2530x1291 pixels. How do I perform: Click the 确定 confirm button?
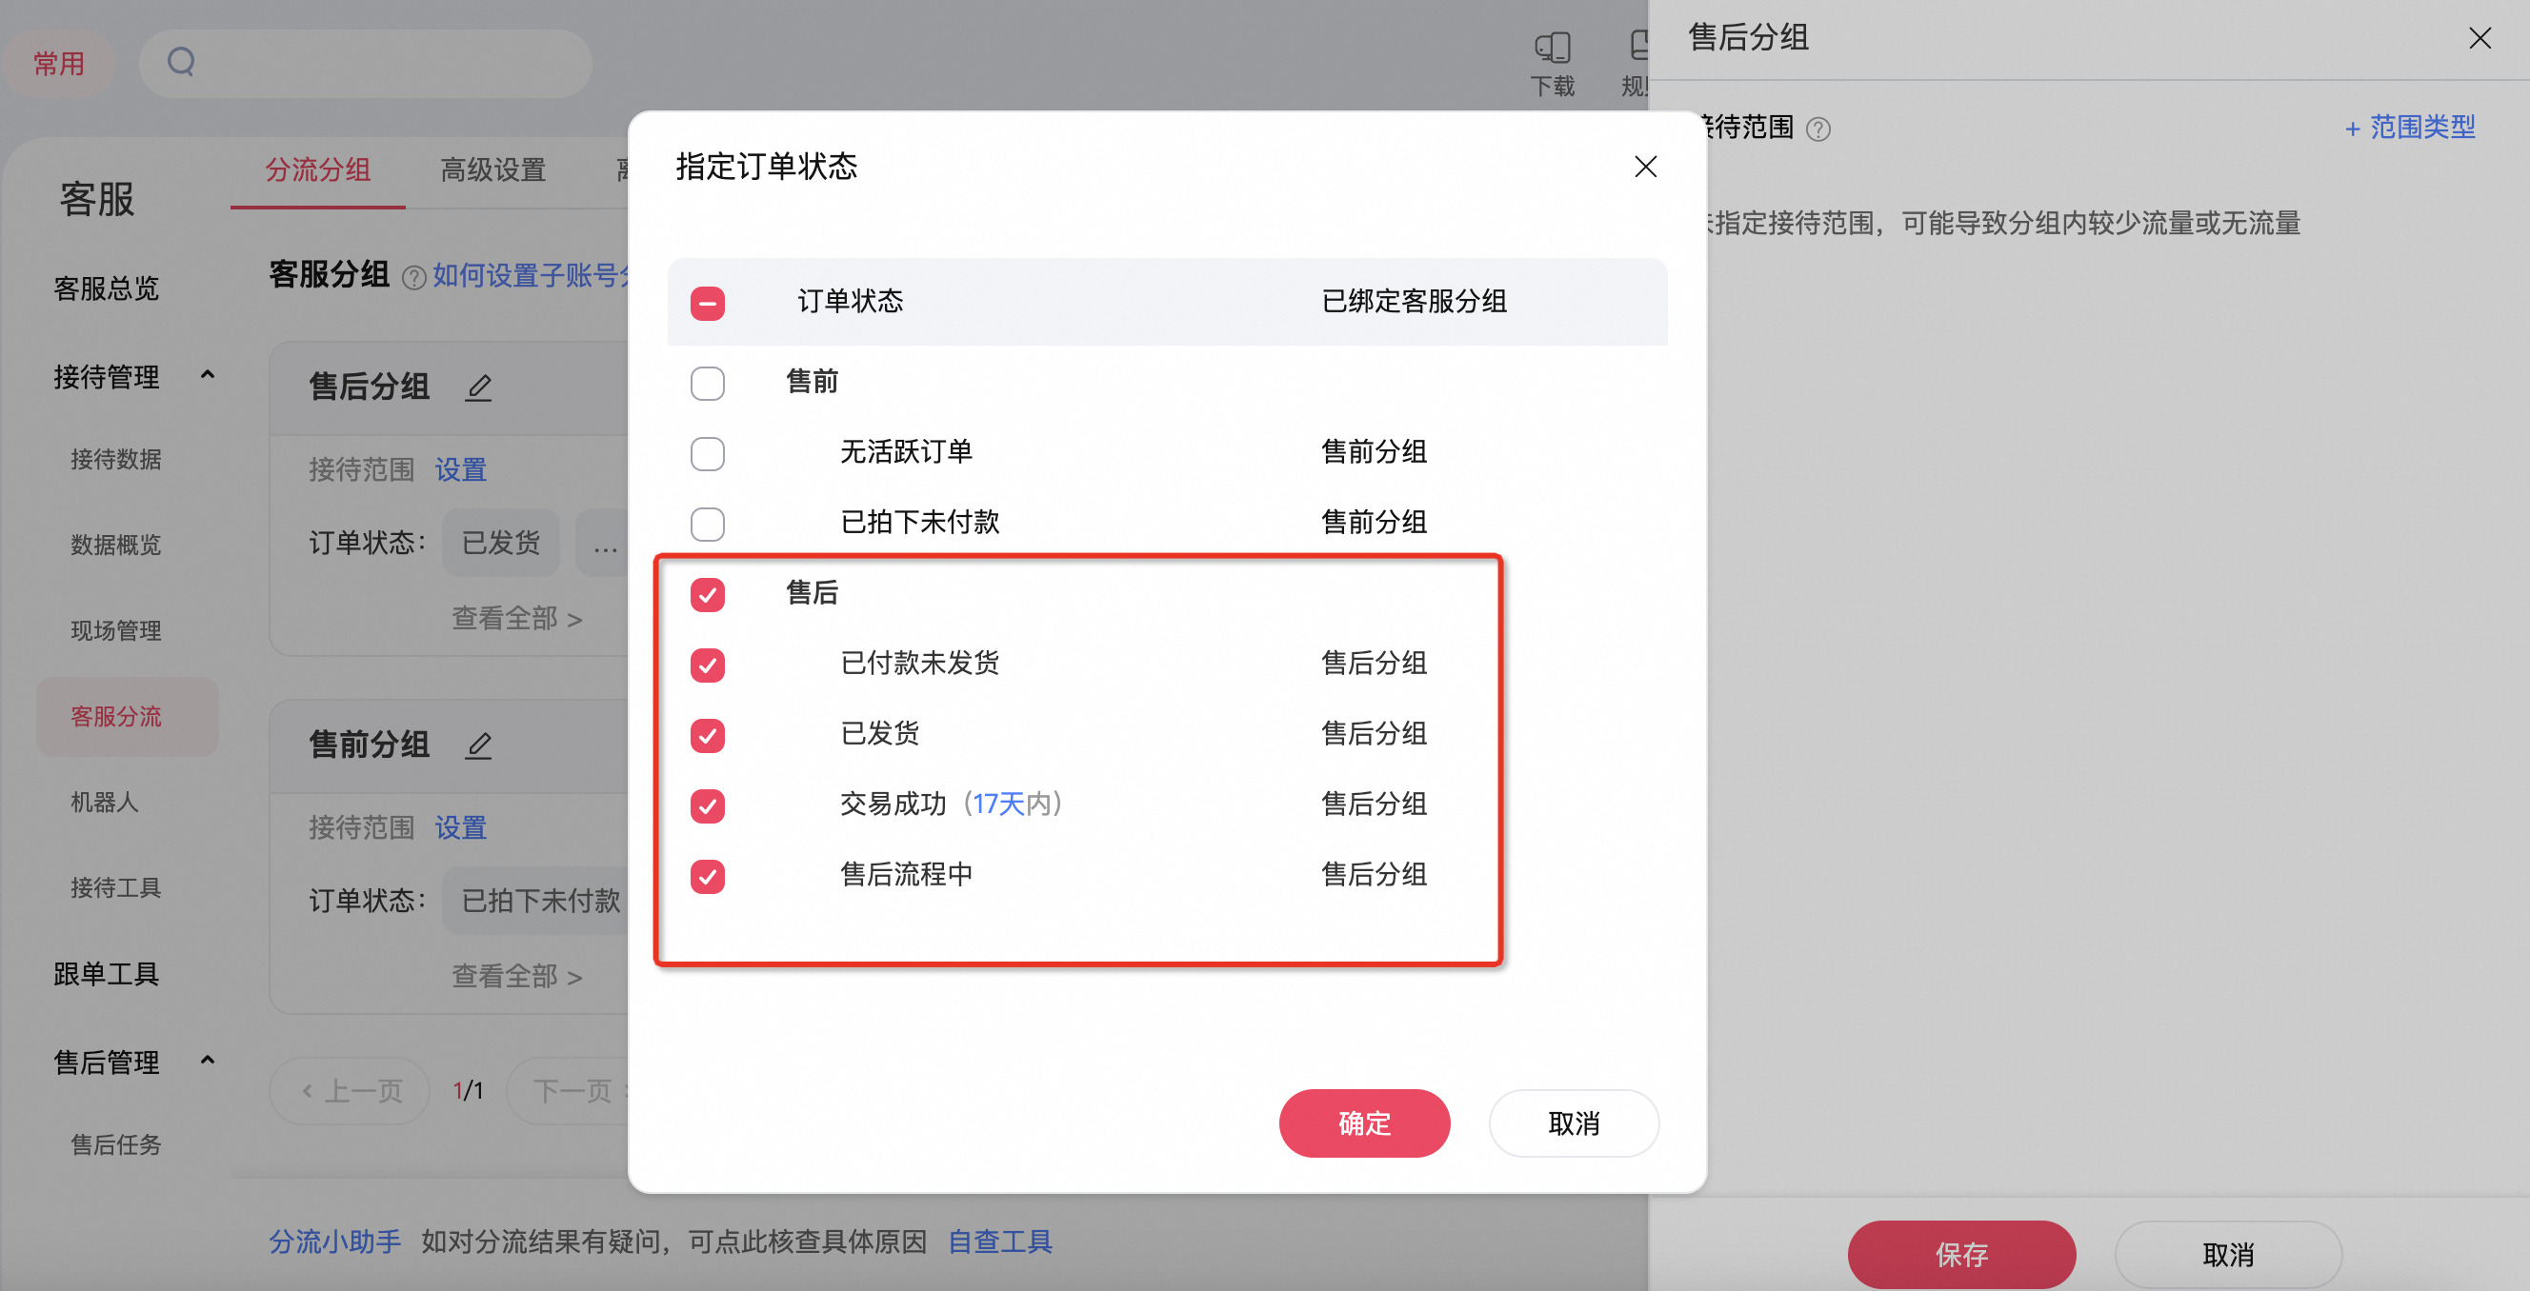[x=1364, y=1123]
